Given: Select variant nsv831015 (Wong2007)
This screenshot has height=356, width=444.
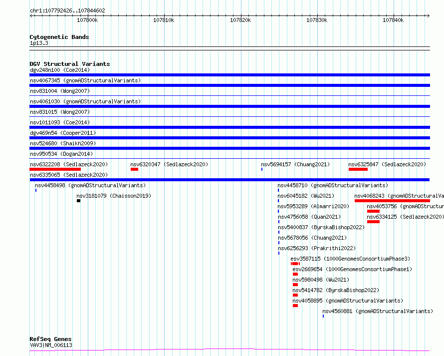Looking at the screenshot, I should point(60,112).
